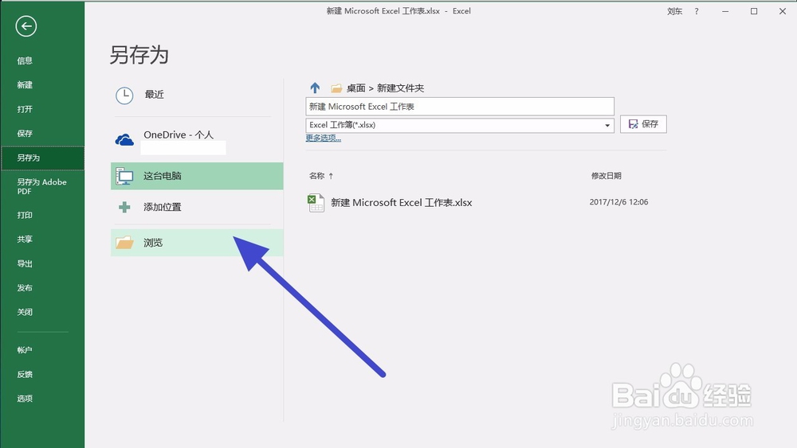Open the 新建 backstage tab
This screenshot has width=797, height=448.
click(25, 84)
